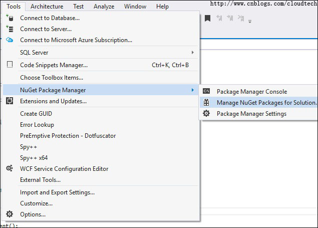Launch PreEmptive Protection - Dotfuscator
Image resolution: width=318 pixels, height=228 pixels.
point(101,135)
